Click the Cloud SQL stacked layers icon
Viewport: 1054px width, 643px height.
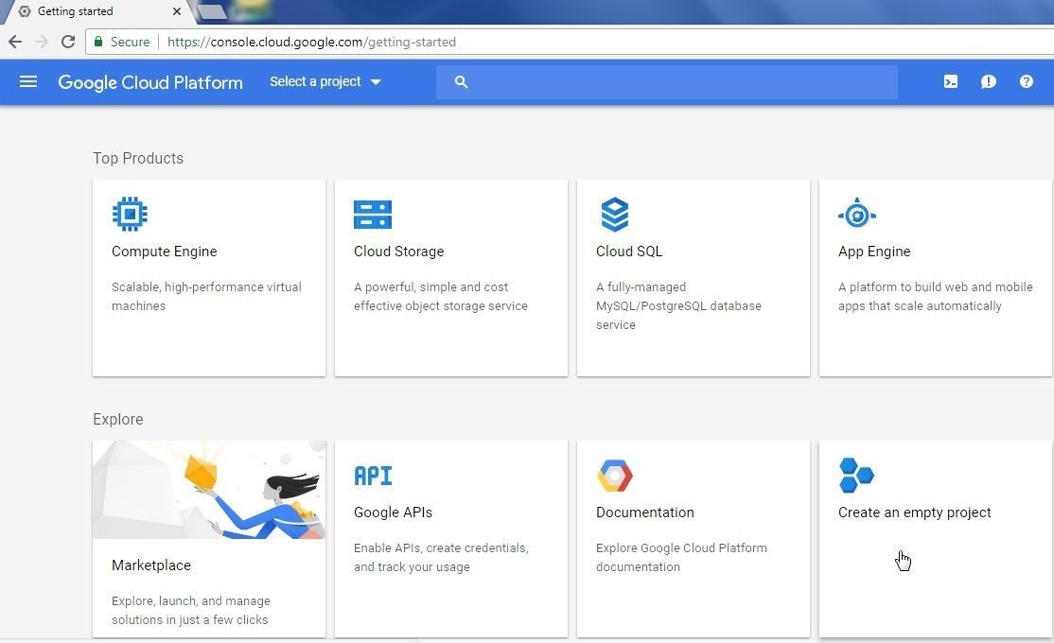[x=615, y=215]
